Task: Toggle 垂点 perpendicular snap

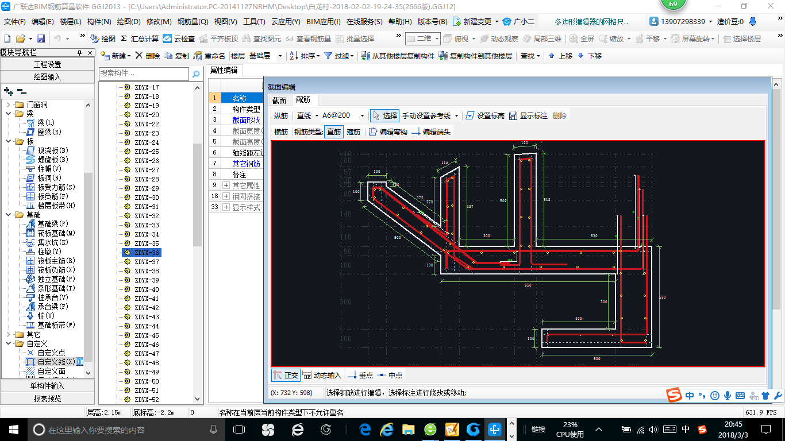Action: pyautogui.click(x=360, y=375)
